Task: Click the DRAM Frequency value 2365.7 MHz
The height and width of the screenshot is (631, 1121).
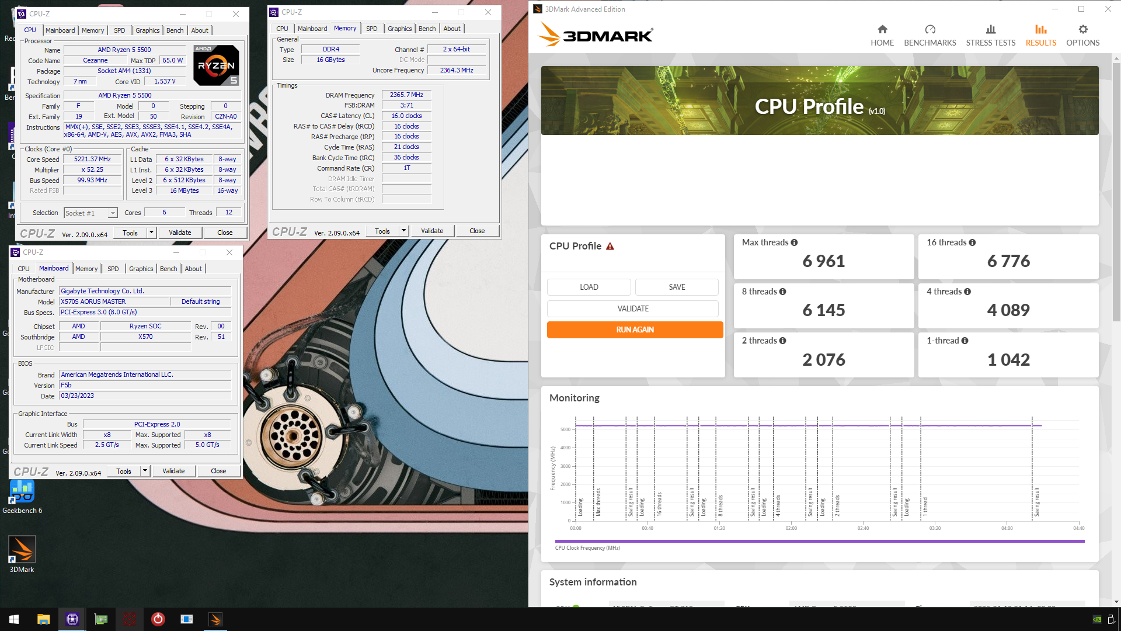Action: [x=406, y=95]
